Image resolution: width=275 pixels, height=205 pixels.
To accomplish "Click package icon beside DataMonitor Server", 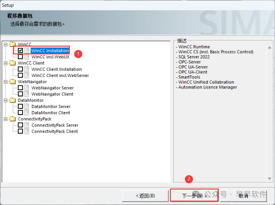I will pyautogui.click(x=27, y=106).
